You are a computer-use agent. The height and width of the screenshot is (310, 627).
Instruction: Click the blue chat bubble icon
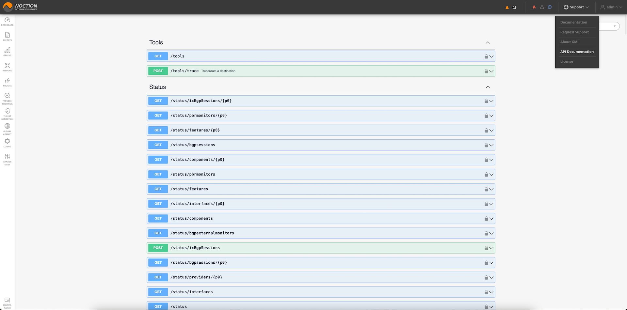[x=550, y=7]
